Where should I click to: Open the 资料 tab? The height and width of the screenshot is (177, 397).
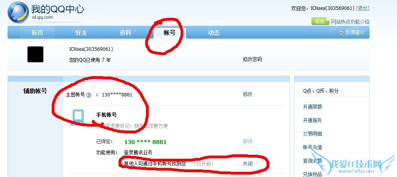point(125,33)
